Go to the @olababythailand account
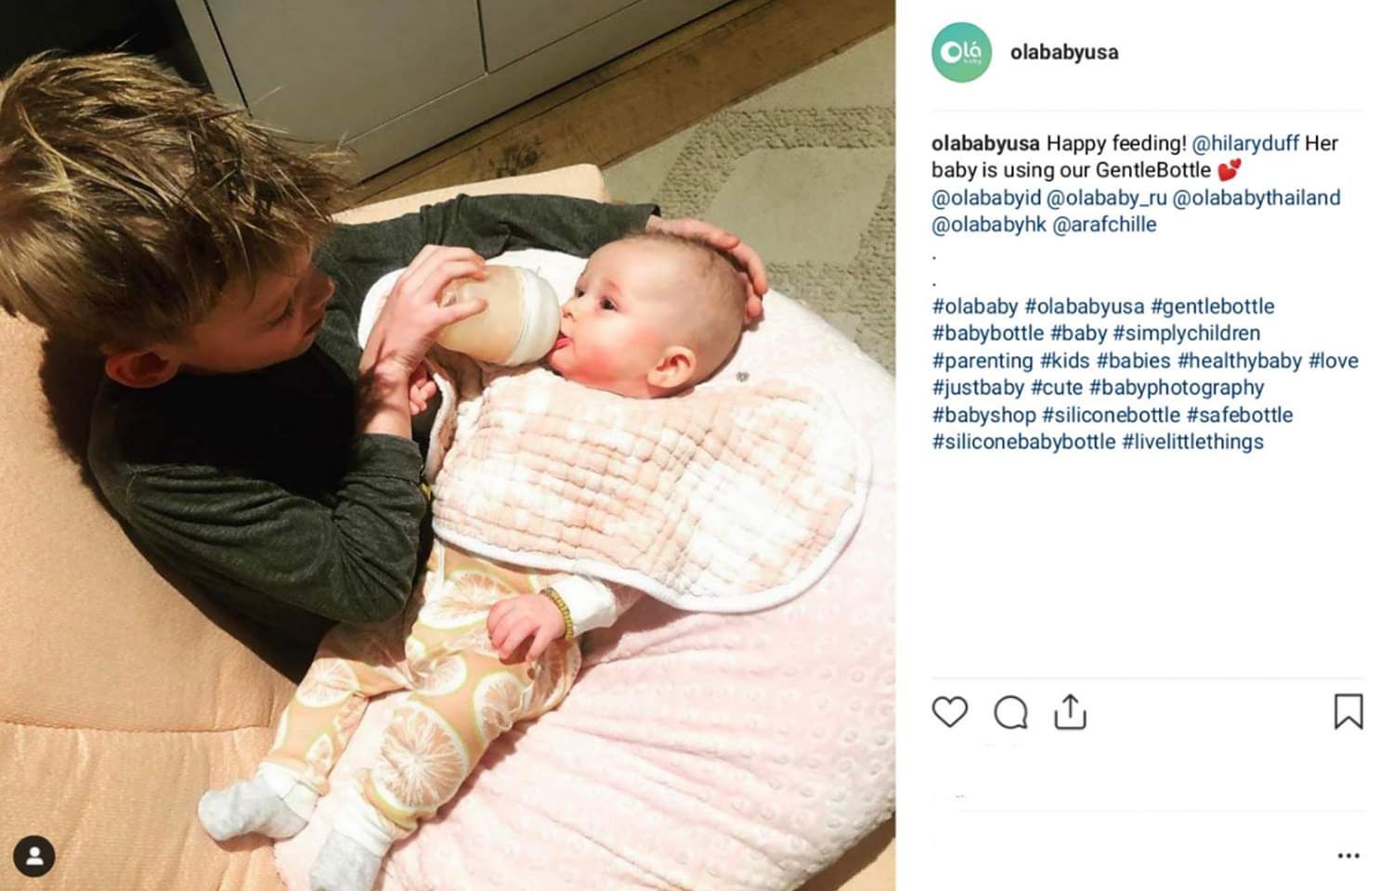The image size is (1393, 891). click(x=1256, y=198)
